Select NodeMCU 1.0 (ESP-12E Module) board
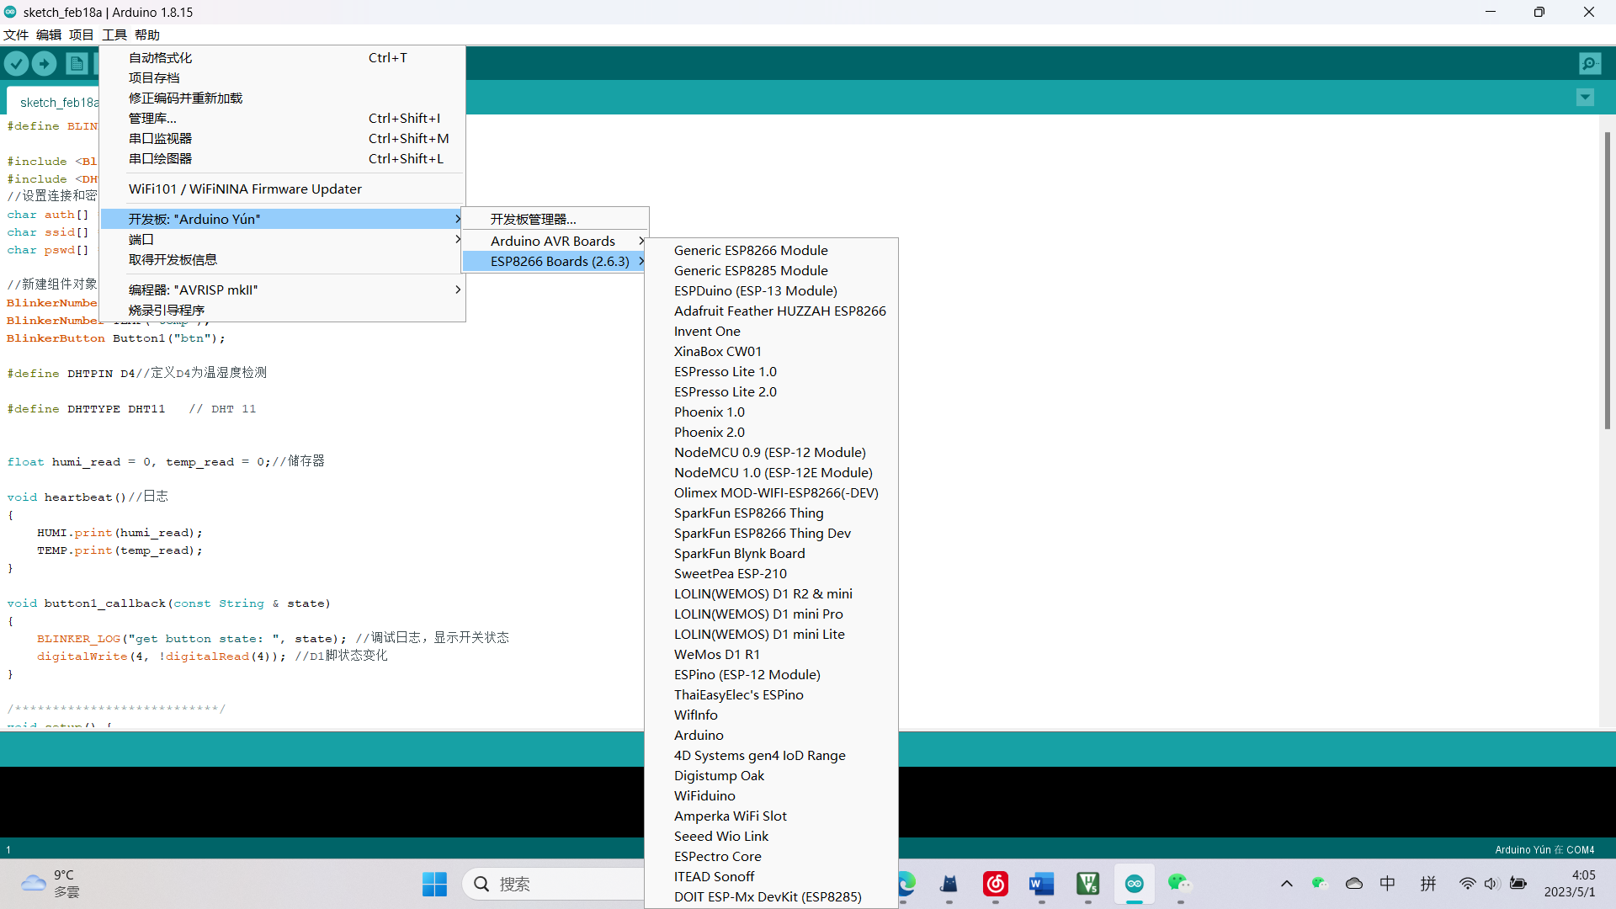This screenshot has width=1616, height=909. (x=773, y=473)
